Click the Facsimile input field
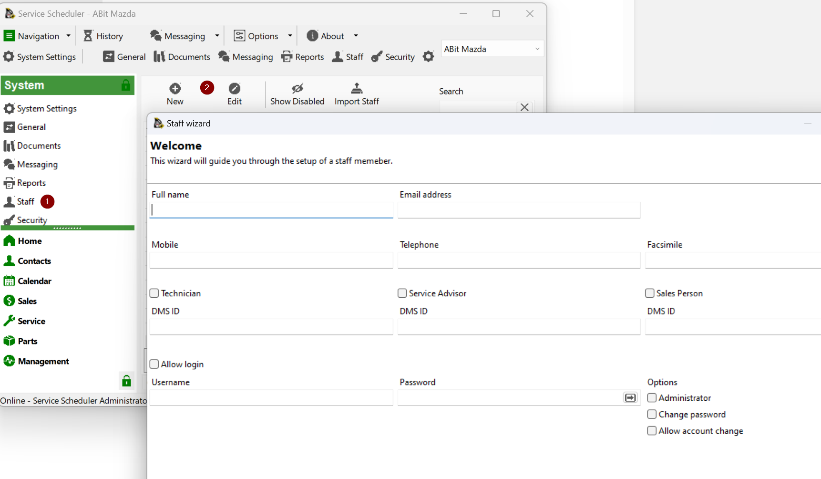This screenshot has width=821, height=479. [x=733, y=260]
